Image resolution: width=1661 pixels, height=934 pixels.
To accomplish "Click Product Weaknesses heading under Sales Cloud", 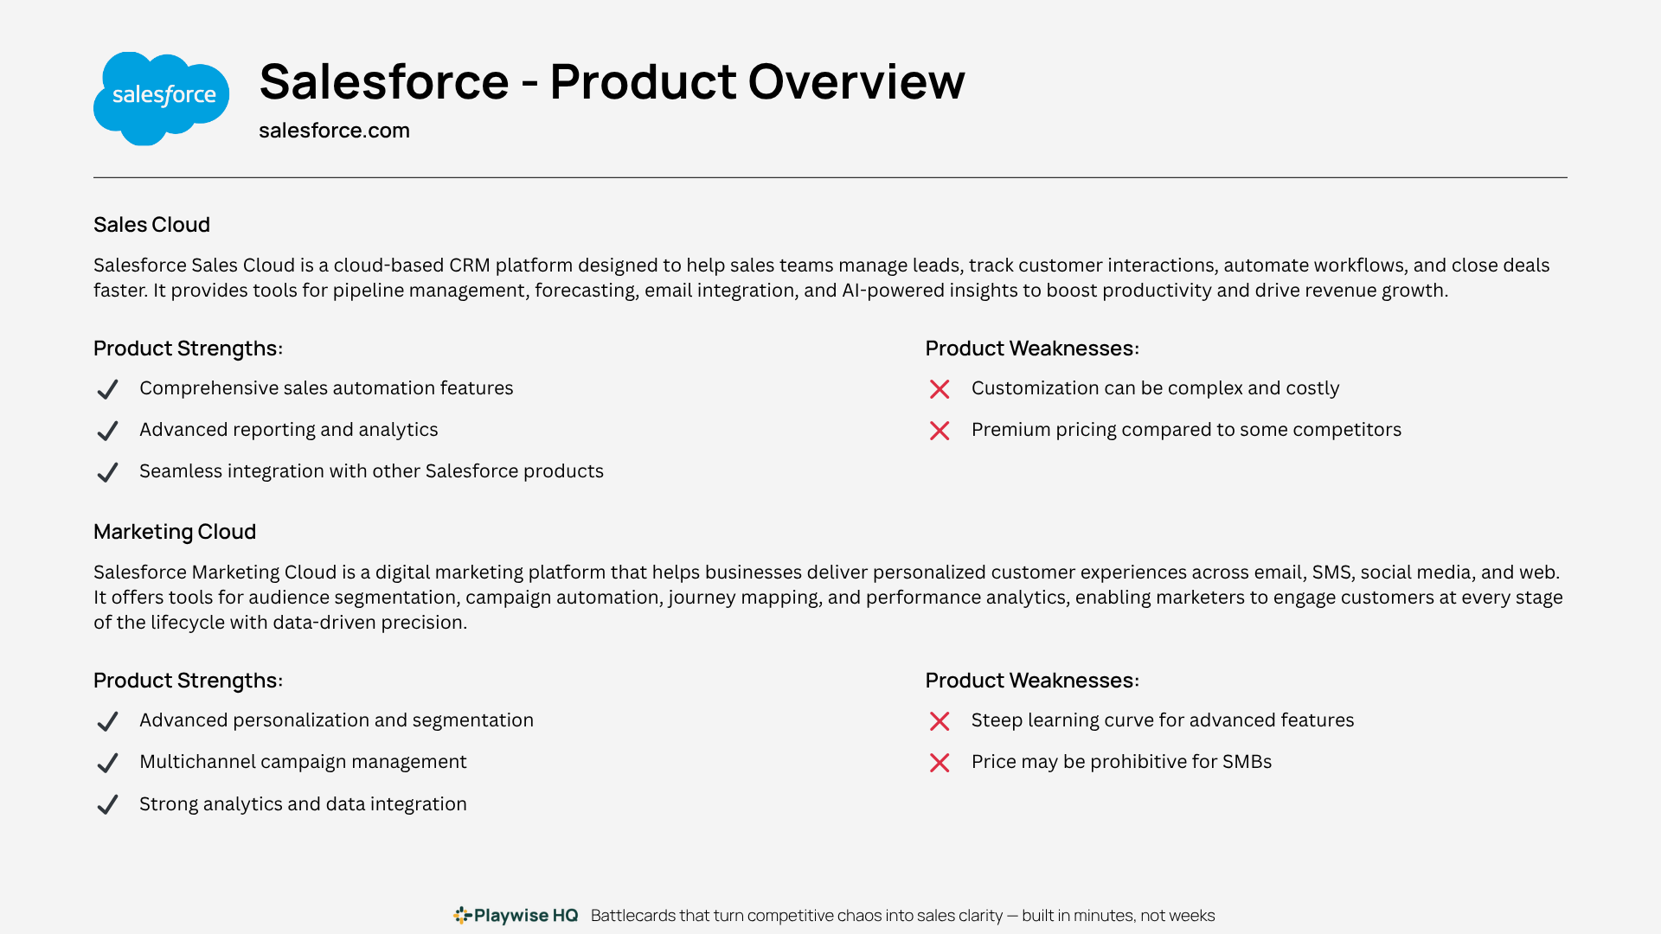I will (1032, 349).
